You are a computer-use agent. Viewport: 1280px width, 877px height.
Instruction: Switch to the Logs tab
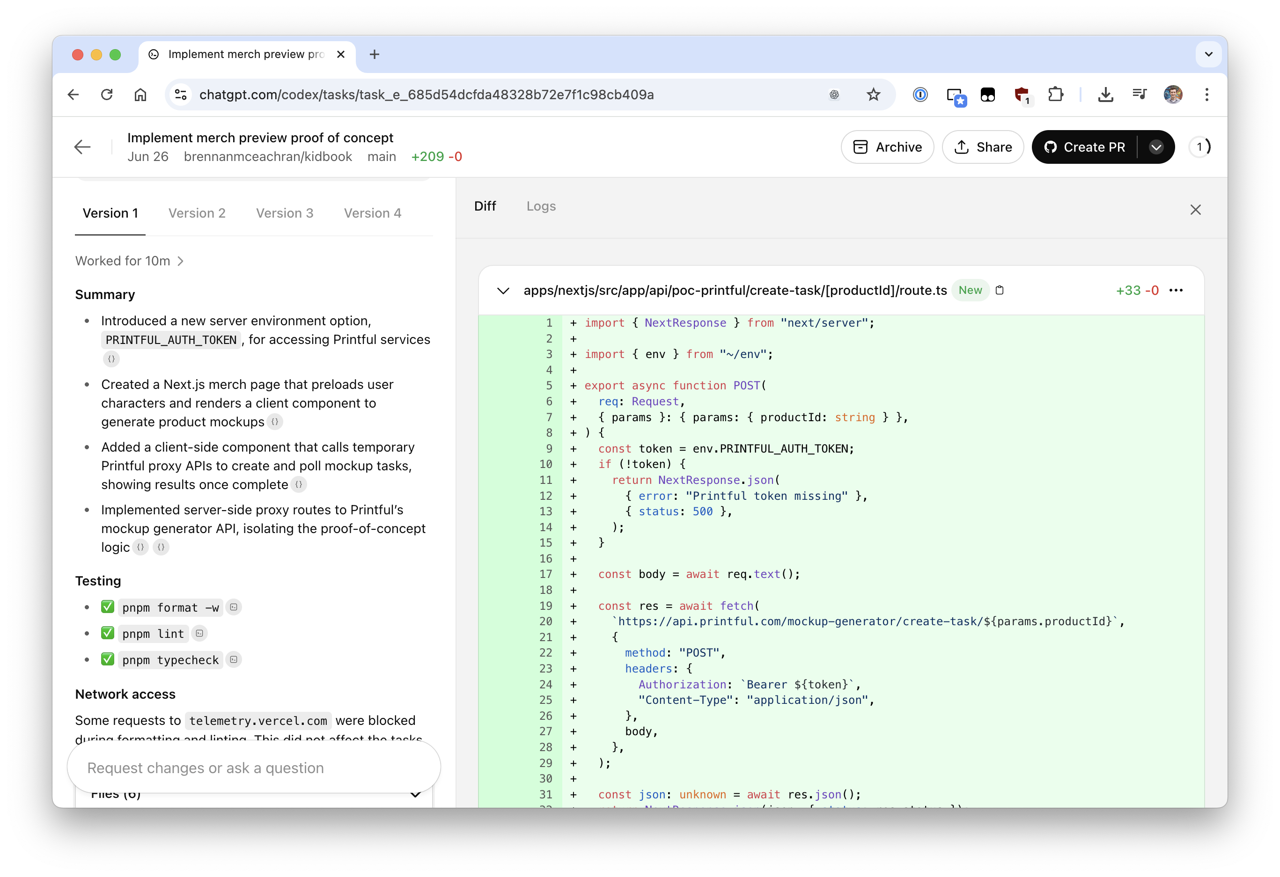pos(541,206)
